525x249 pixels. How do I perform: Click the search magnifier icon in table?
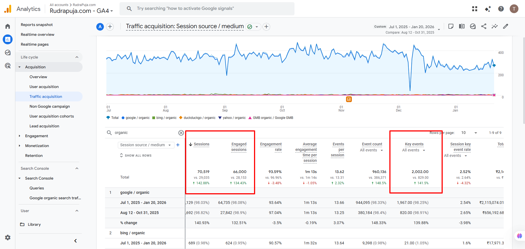tap(109, 133)
